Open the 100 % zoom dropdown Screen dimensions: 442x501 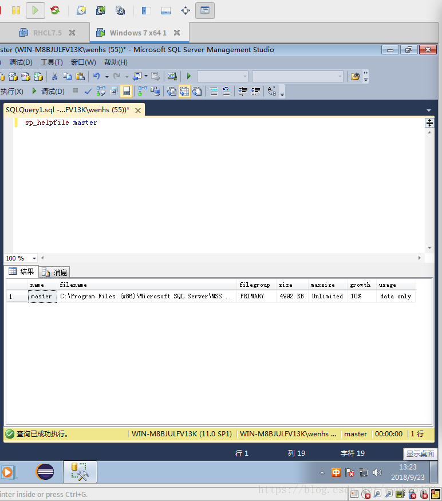[34, 258]
